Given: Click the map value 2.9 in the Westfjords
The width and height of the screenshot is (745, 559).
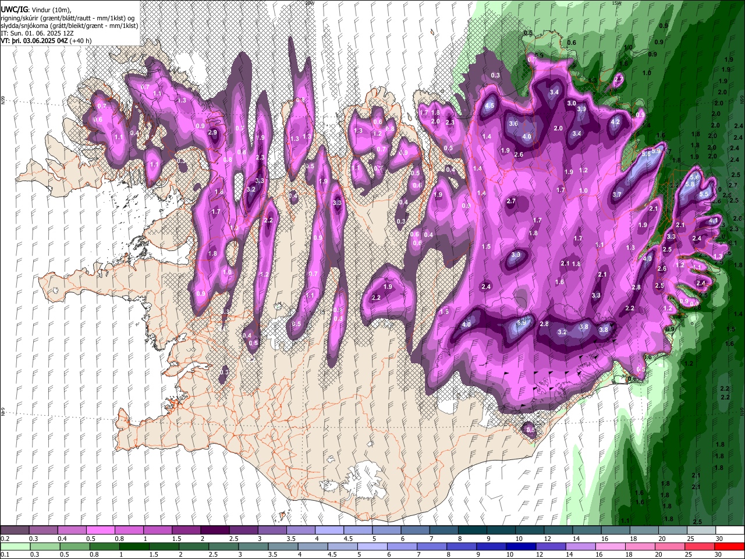Looking at the screenshot, I should [x=212, y=133].
